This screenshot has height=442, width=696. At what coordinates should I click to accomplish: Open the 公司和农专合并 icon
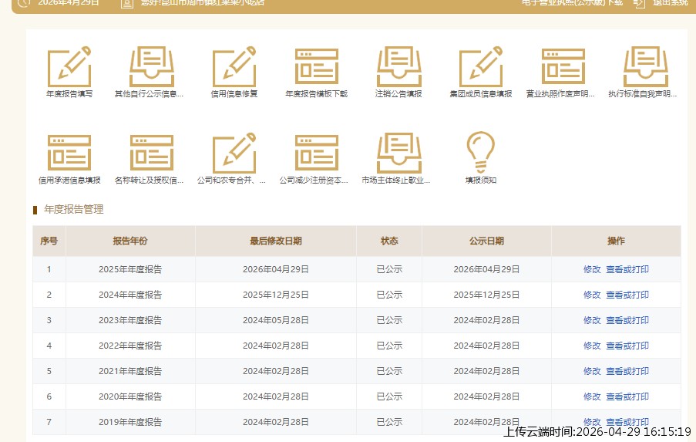click(234, 154)
